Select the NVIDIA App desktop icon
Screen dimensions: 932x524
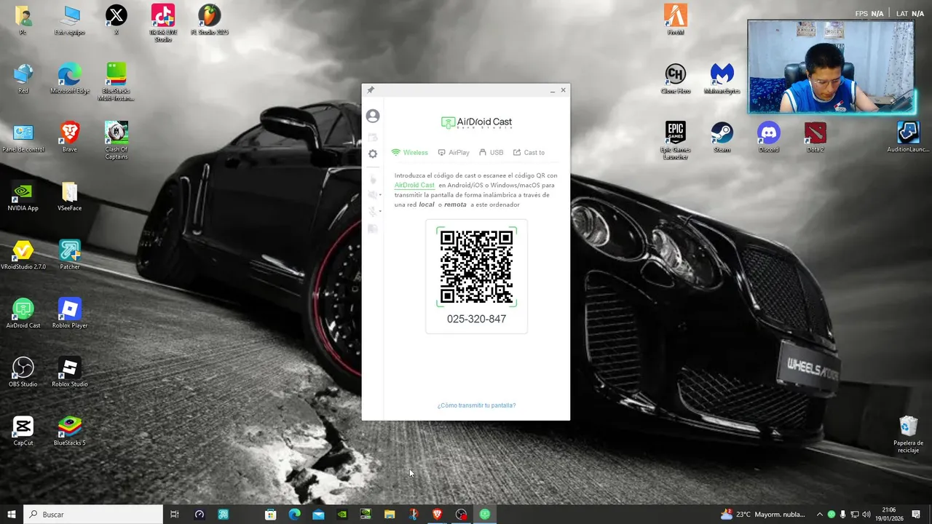23,196
